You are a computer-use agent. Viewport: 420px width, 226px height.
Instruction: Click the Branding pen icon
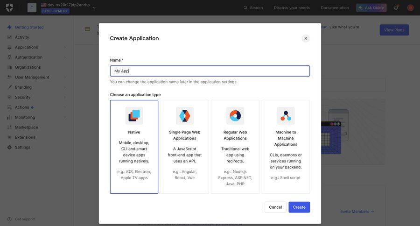coord(9,87)
